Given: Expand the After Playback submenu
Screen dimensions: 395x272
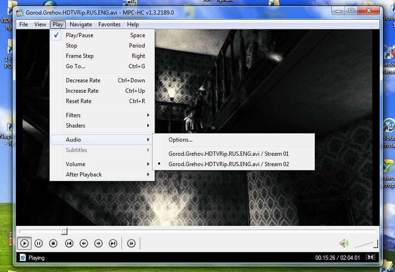Looking at the screenshot, I should (102, 174).
